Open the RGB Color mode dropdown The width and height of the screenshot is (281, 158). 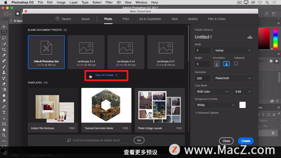point(212,92)
